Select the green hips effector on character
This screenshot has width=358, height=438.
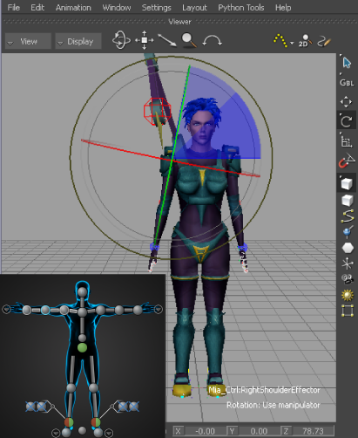click(82, 347)
